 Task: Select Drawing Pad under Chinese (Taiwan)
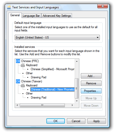pyautogui.click(x=39, y=98)
